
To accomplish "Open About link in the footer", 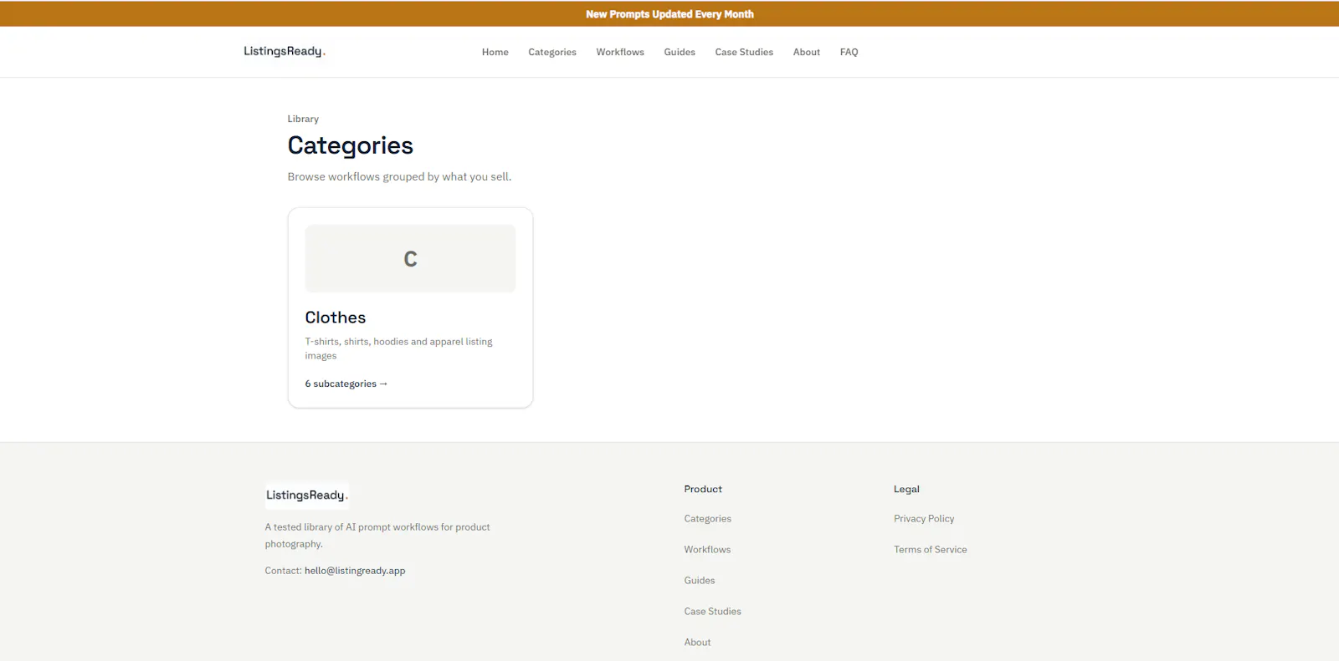I will point(697,643).
